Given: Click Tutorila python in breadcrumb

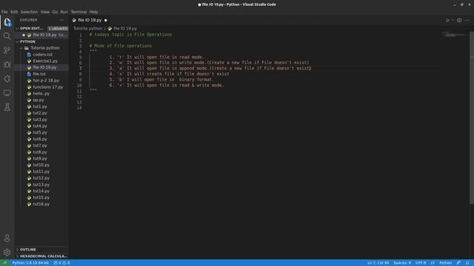Looking at the screenshot, I should pyautogui.click(x=87, y=28).
